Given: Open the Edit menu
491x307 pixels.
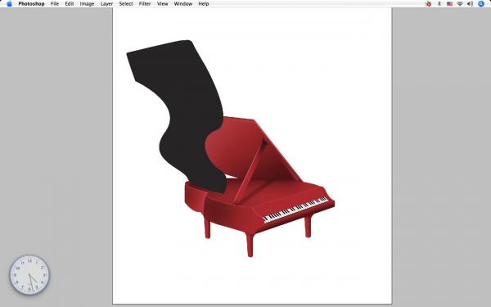Looking at the screenshot, I should [70, 4].
